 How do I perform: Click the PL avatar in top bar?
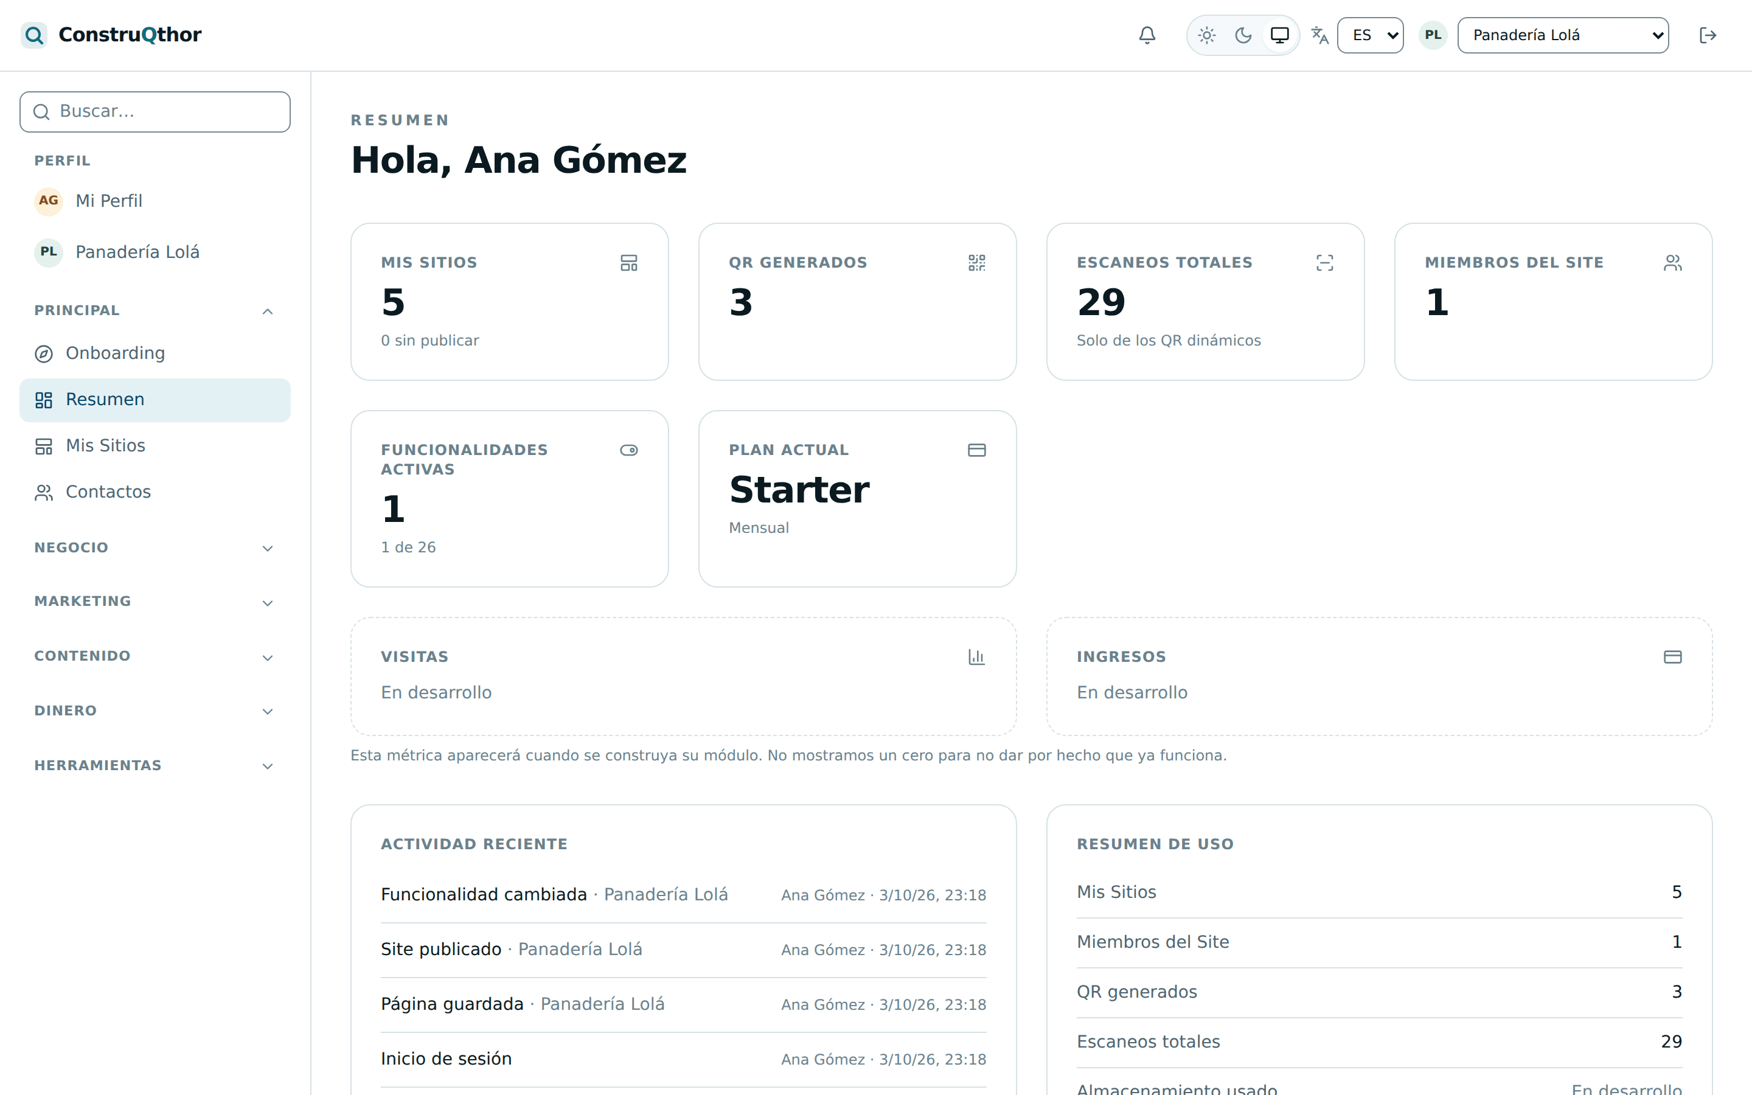click(1433, 35)
